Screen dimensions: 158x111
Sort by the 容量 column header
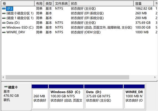pos(144,4)
